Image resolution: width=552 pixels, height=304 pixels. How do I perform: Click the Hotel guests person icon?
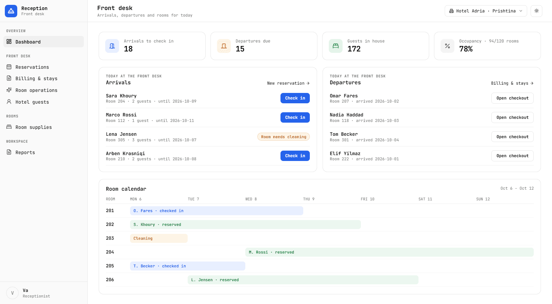click(9, 102)
